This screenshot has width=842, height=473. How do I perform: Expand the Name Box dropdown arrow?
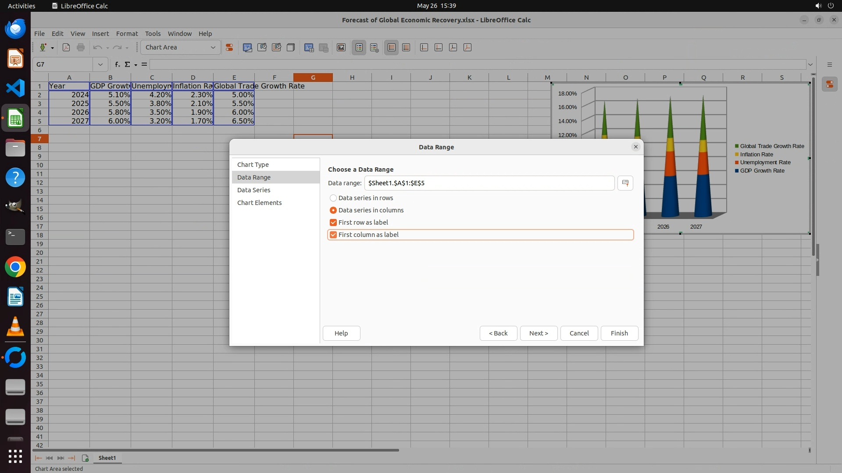[100, 64]
